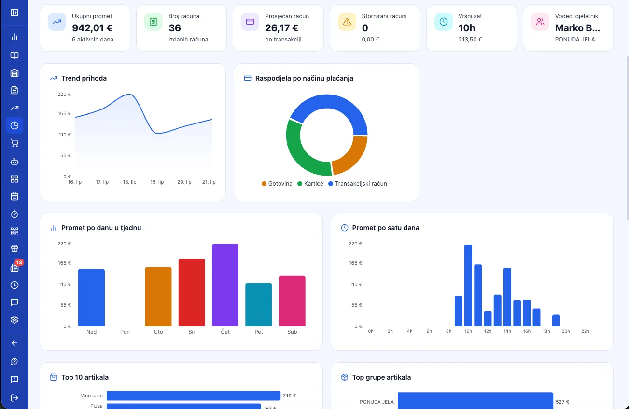
Task: Open the bar chart sidebar icon
Action: click(x=14, y=37)
